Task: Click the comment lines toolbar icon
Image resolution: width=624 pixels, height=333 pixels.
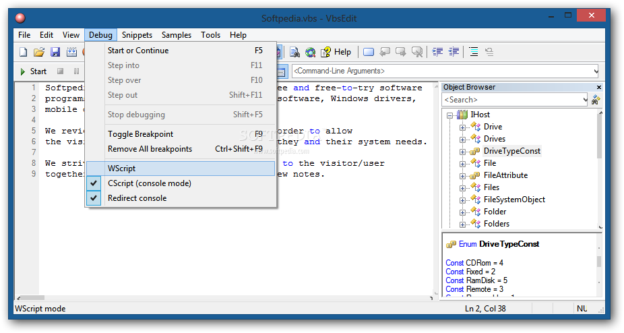Action: point(474,52)
